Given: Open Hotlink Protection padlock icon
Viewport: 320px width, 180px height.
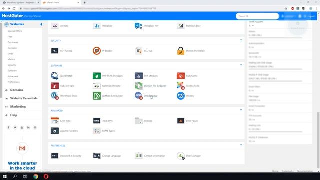Looking at the screenshot, I should pos(181,51).
